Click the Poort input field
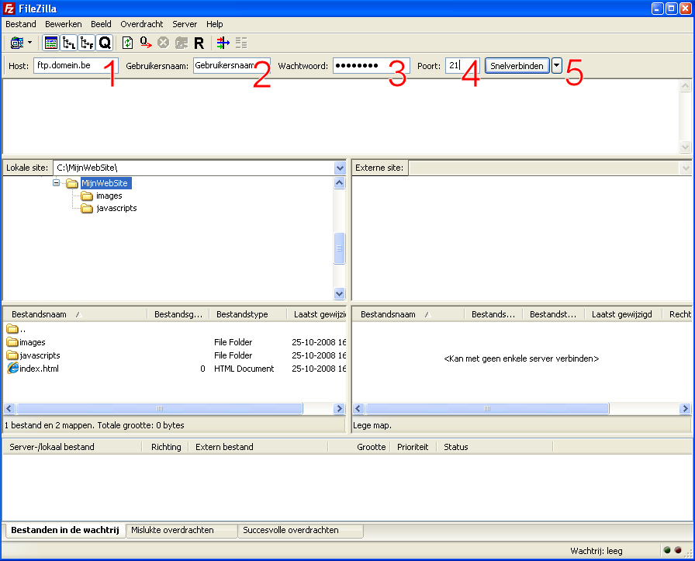This screenshot has height=561, width=695. 462,66
